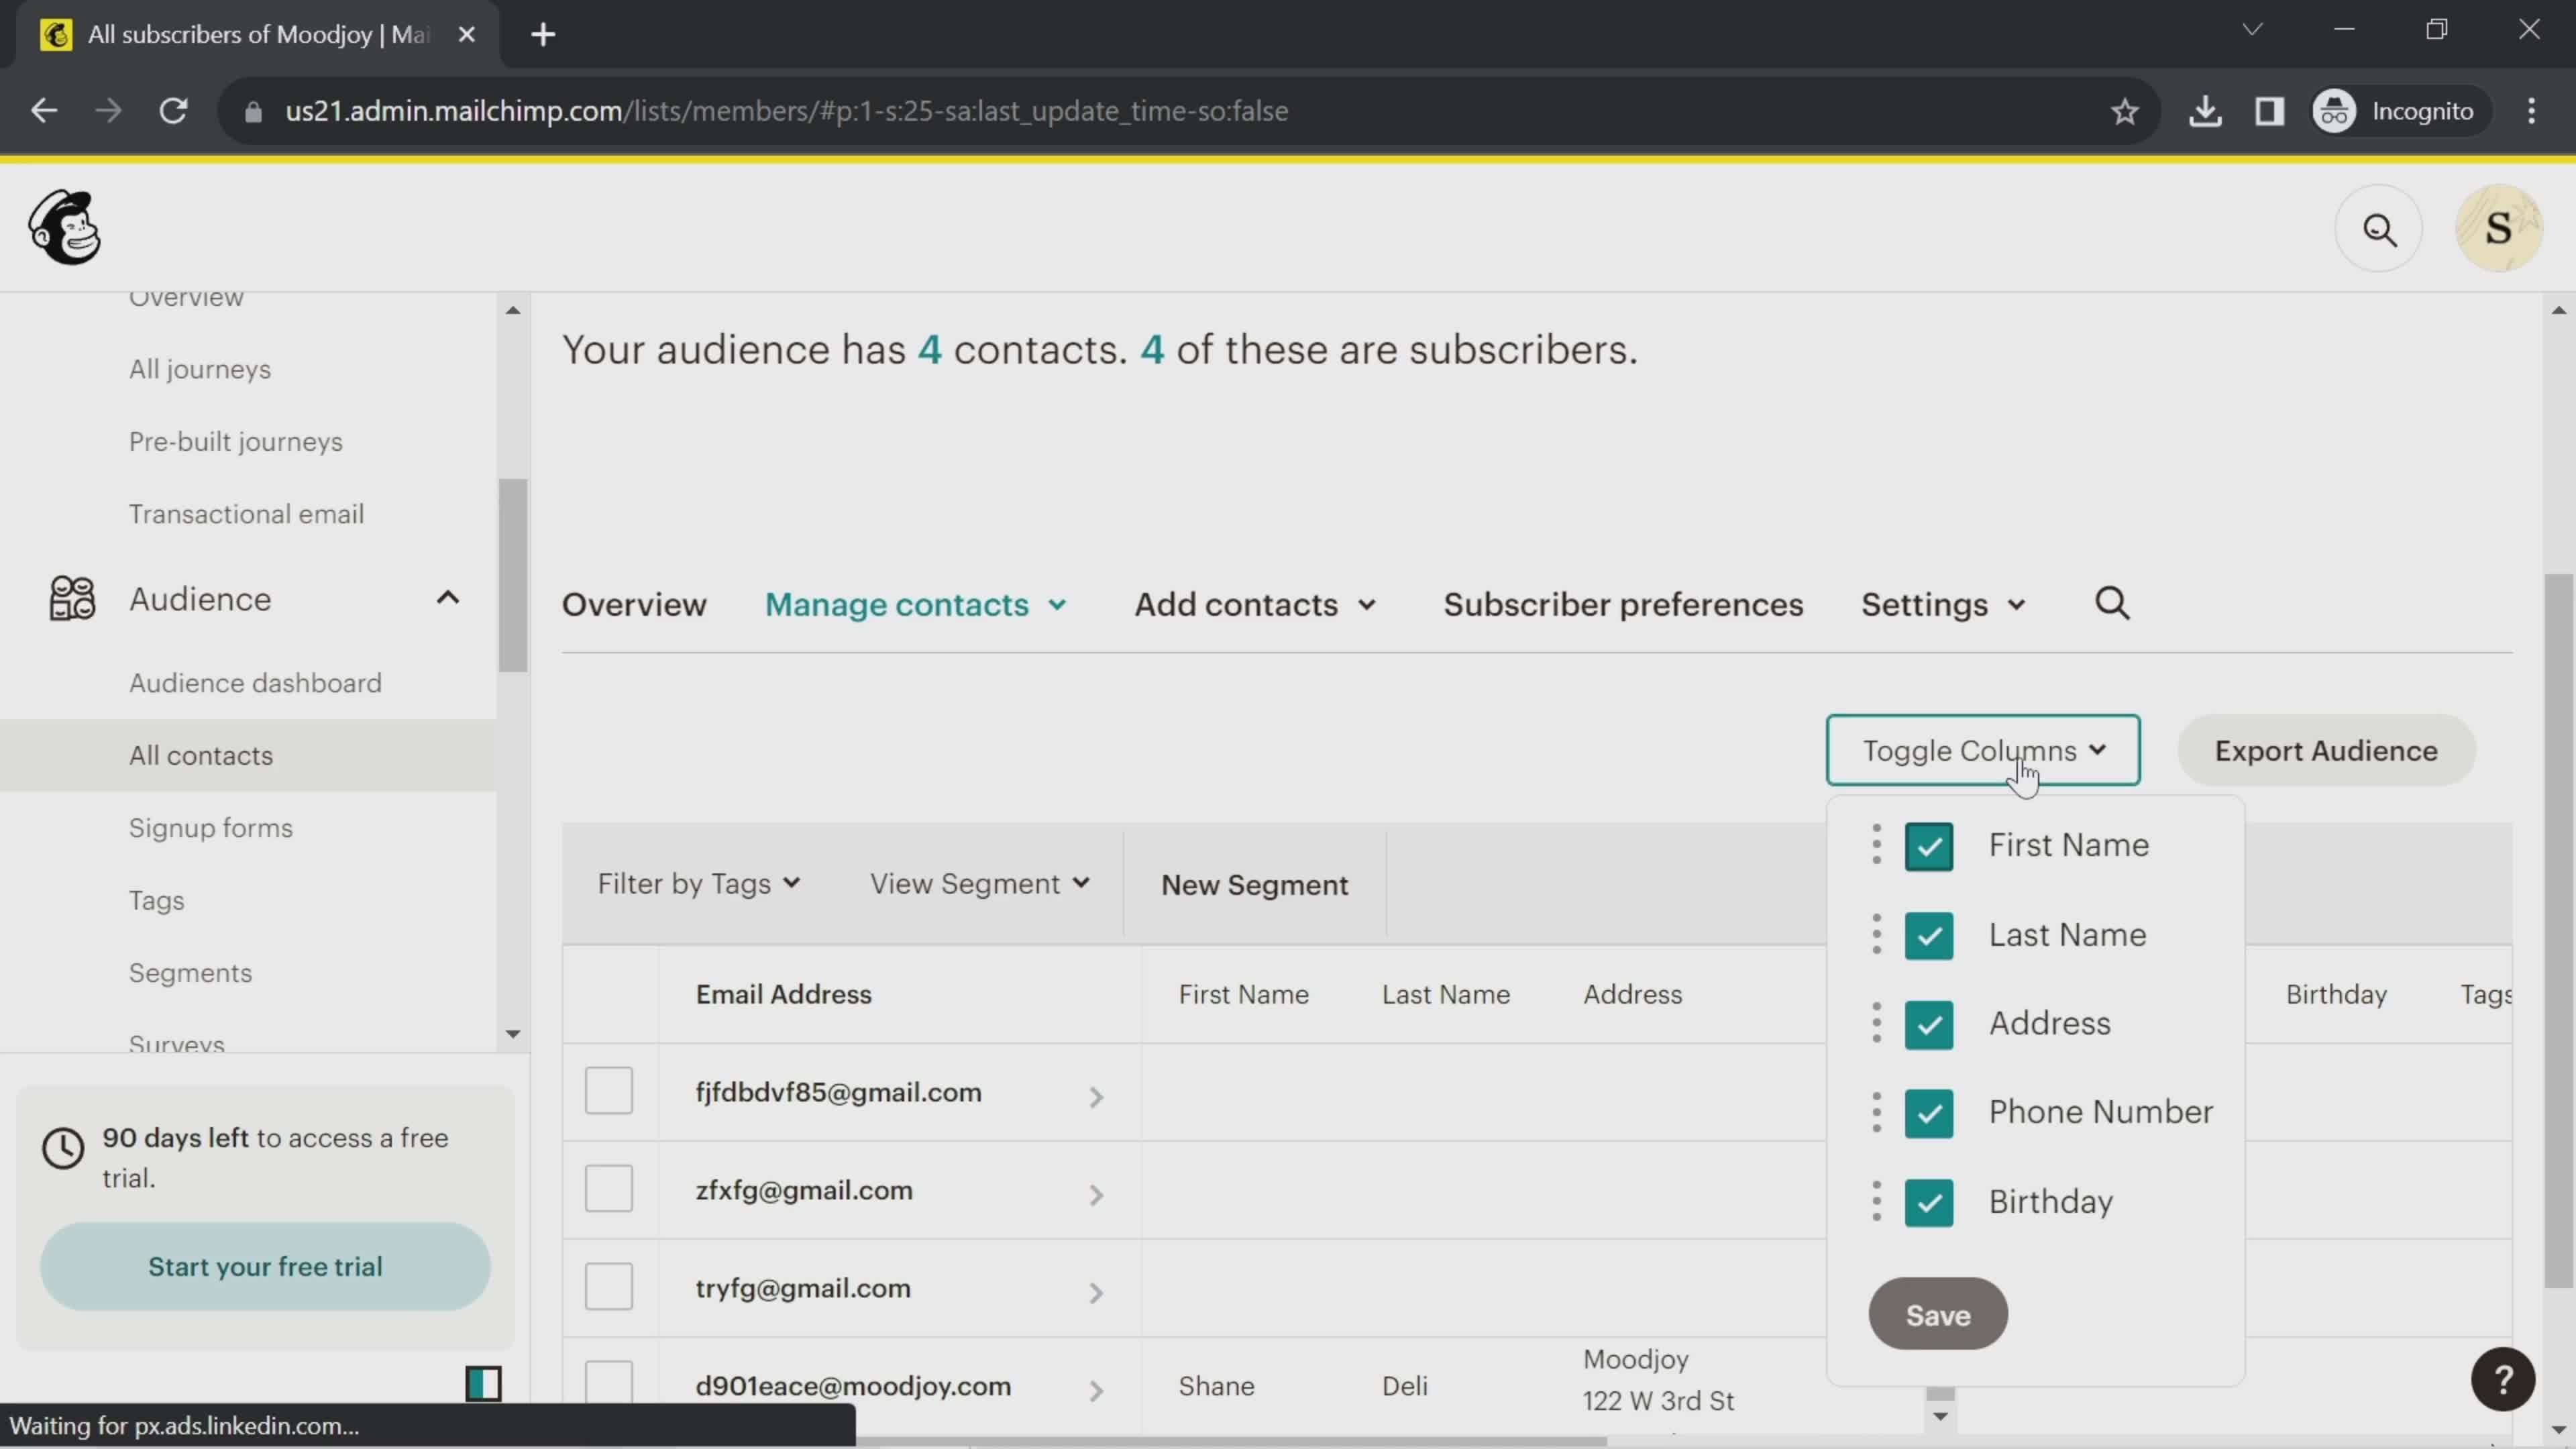Image resolution: width=2576 pixels, height=1449 pixels.
Task: Open contact zfxfg@gmail.com arrow
Action: pos(1096,1195)
